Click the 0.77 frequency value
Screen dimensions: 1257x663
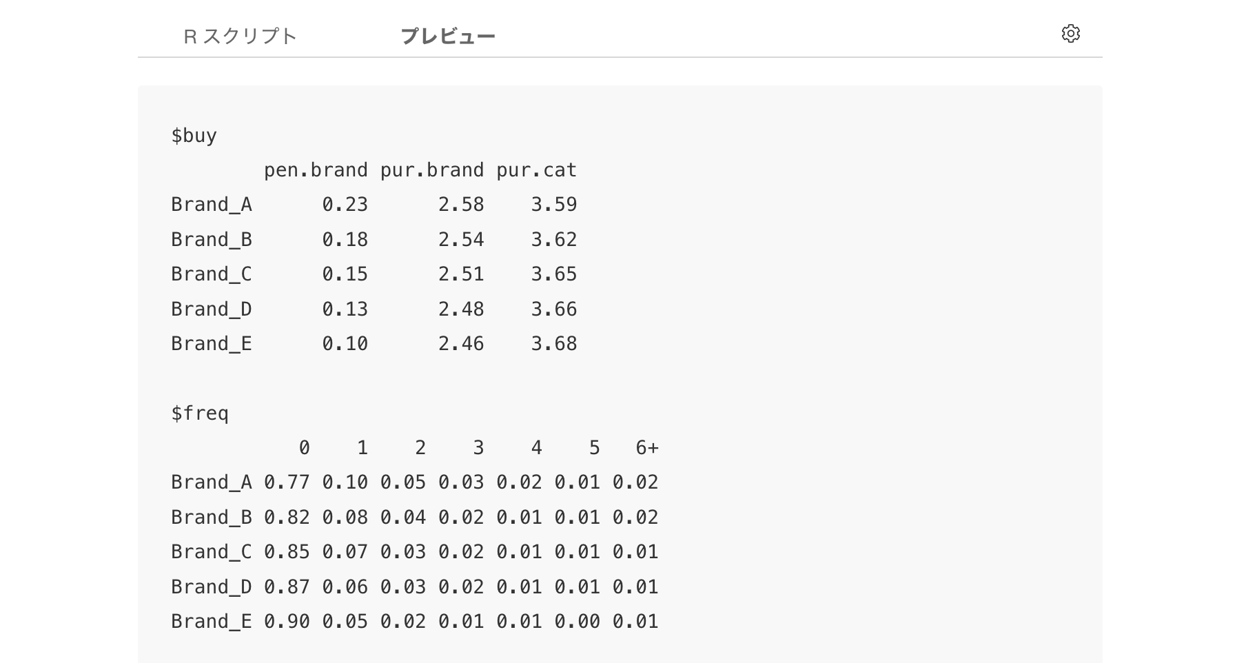pyautogui.click(x=287, y=482)
